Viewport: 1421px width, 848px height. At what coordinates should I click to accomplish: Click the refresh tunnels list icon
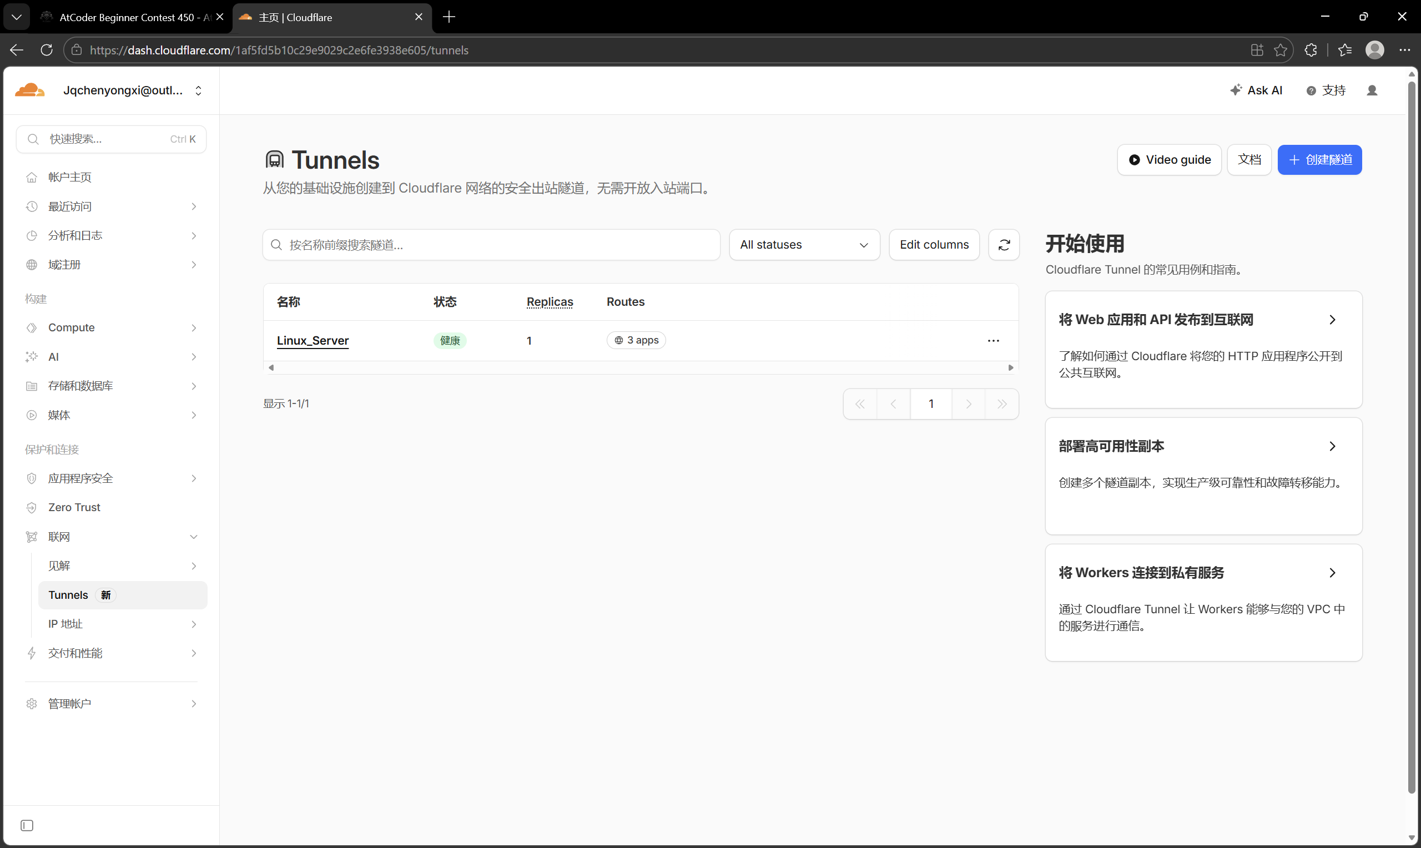click(x=1004, y=245)
